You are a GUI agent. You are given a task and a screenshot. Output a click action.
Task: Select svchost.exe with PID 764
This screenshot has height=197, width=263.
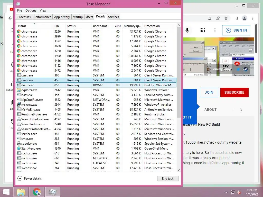96,168
